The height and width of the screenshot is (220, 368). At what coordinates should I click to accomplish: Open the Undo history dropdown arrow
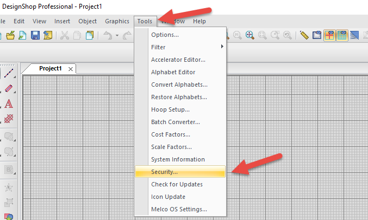tap(117, 36)
